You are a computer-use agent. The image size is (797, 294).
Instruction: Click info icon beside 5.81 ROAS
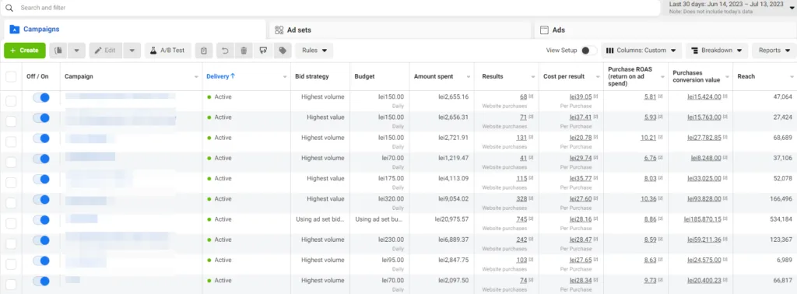coord(660,96)
